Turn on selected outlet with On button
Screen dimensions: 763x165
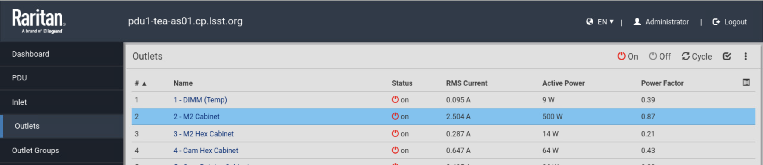[x=627, y=56]
